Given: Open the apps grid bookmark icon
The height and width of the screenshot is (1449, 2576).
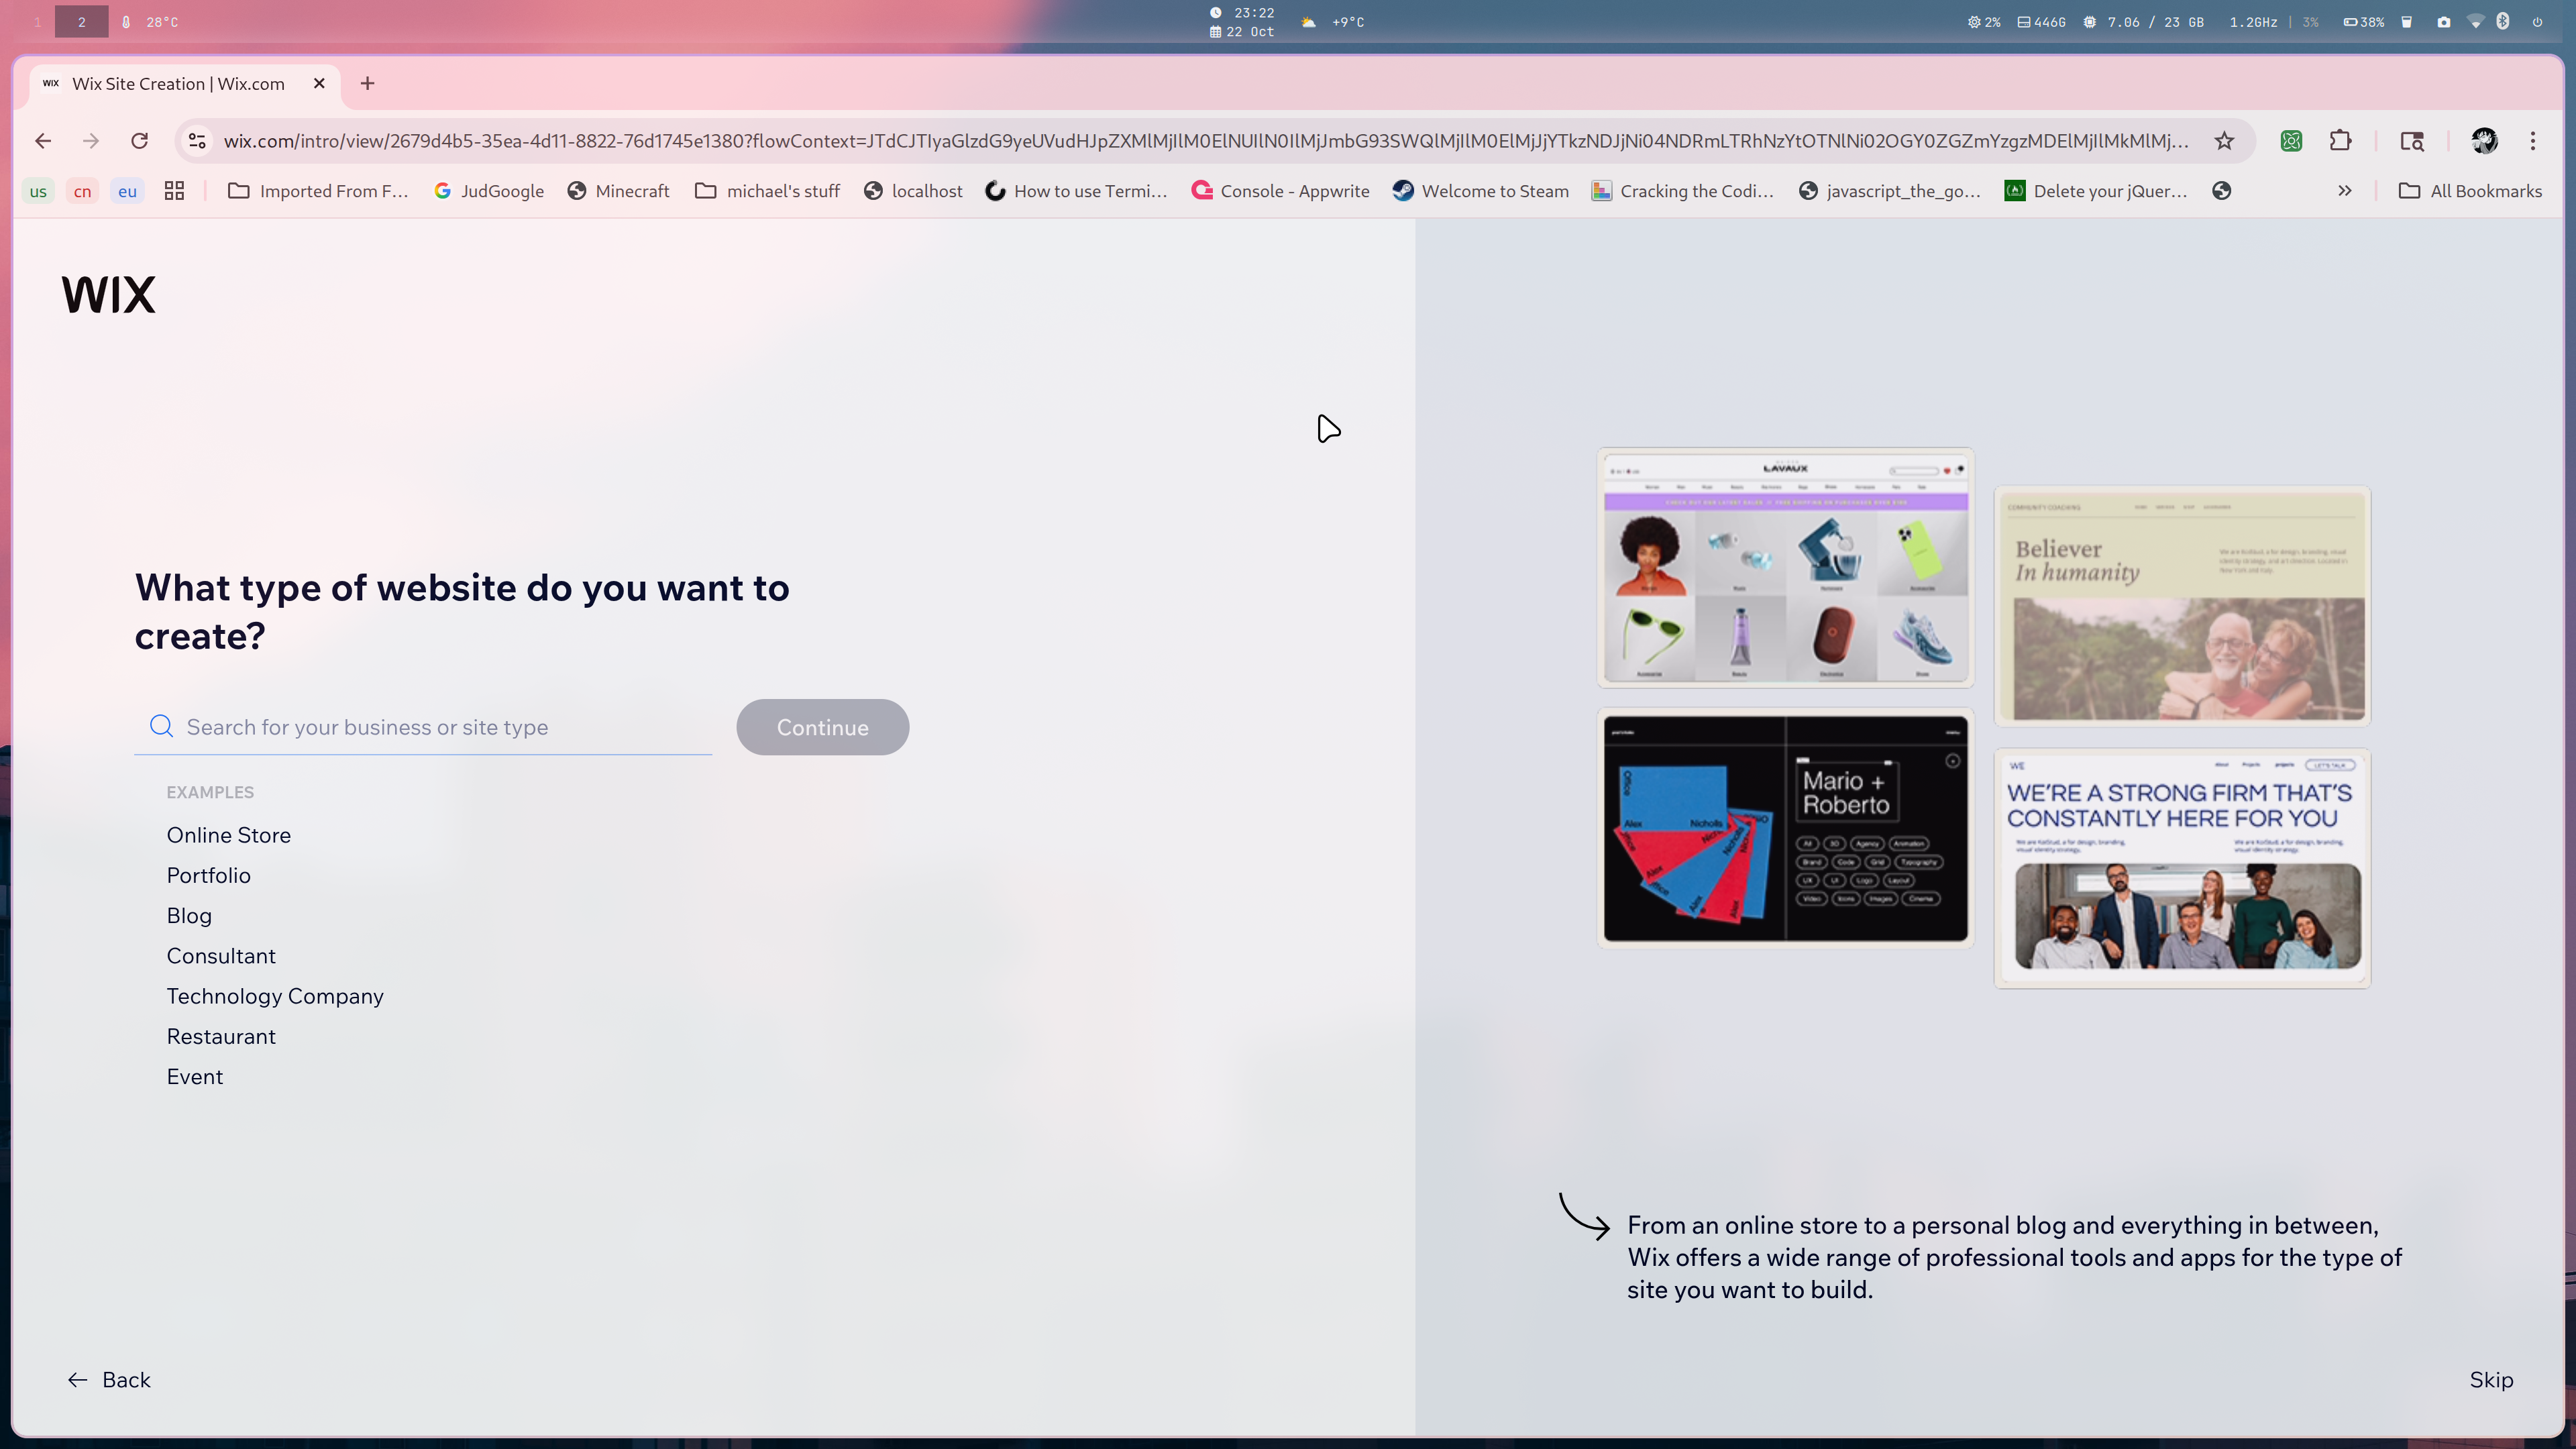Looking at the screenshot, I should pos(174,191).
